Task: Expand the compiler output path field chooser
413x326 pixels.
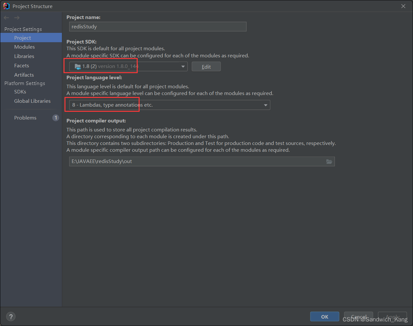Action: pos(329,161)
